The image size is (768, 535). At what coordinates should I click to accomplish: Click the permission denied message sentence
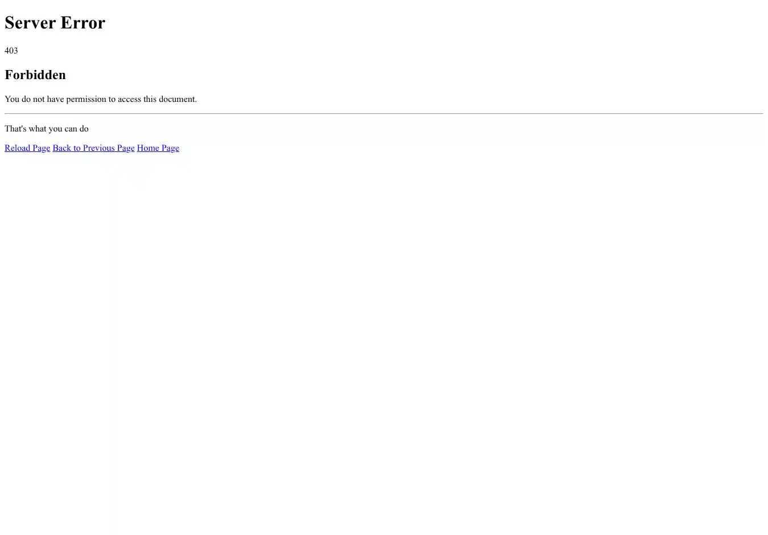(101, 99)
